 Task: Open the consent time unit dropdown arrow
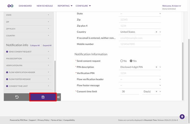pos(160,92)
